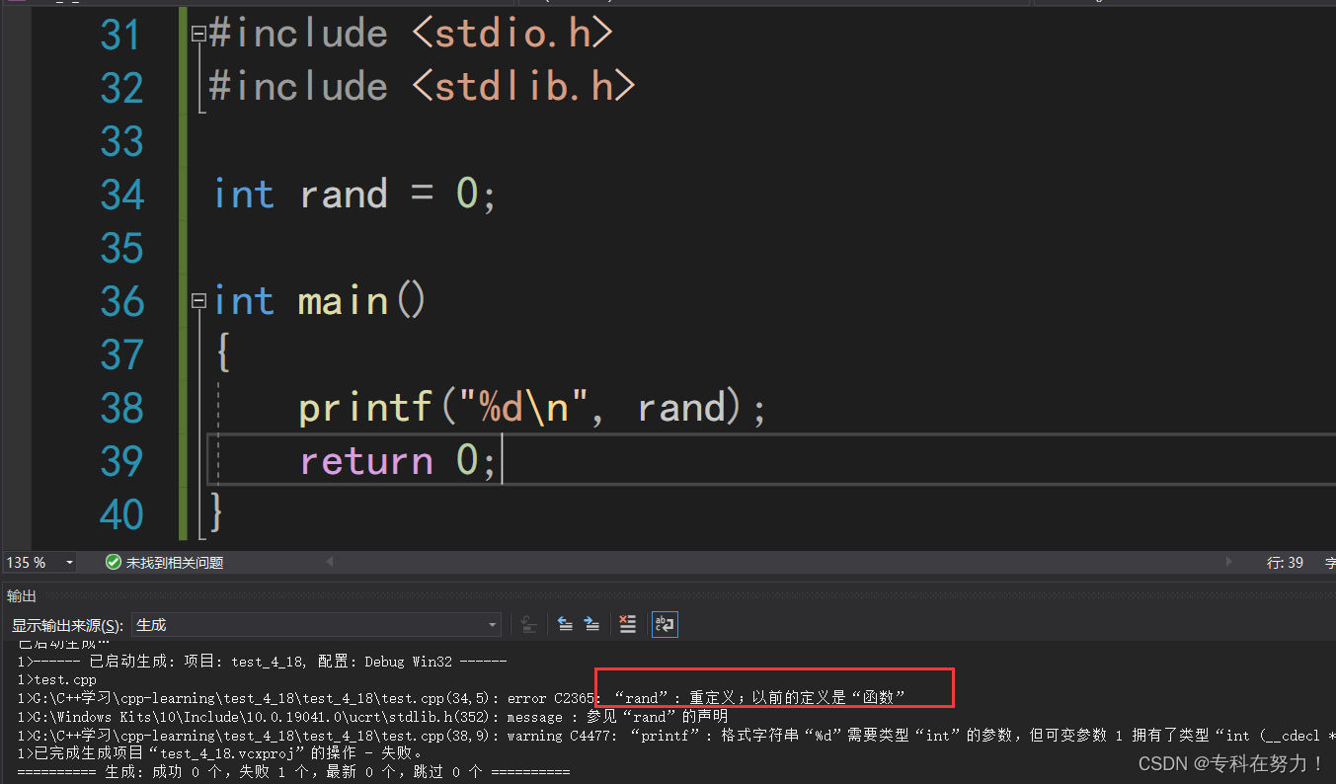Click the green no-issues-found check icon
1336x784 pixels.
114,563
